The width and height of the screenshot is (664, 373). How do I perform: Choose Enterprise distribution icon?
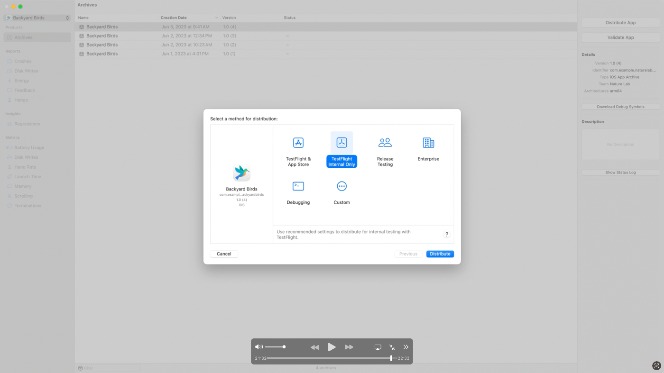point(428,143)
